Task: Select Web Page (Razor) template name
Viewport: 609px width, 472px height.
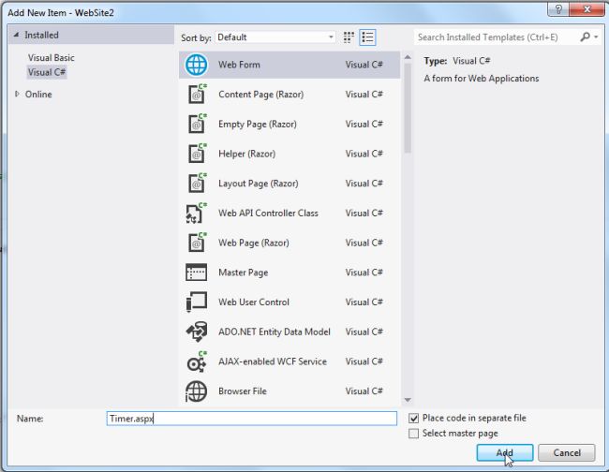Action: [254, 243]
